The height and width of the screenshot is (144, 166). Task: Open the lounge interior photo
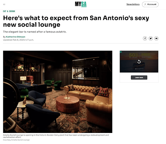point(58,92)
